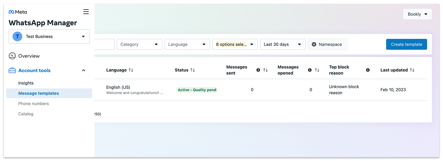The image size is (443, 161).
Task: Click the Messages sent column header
Action: (237, 70)
